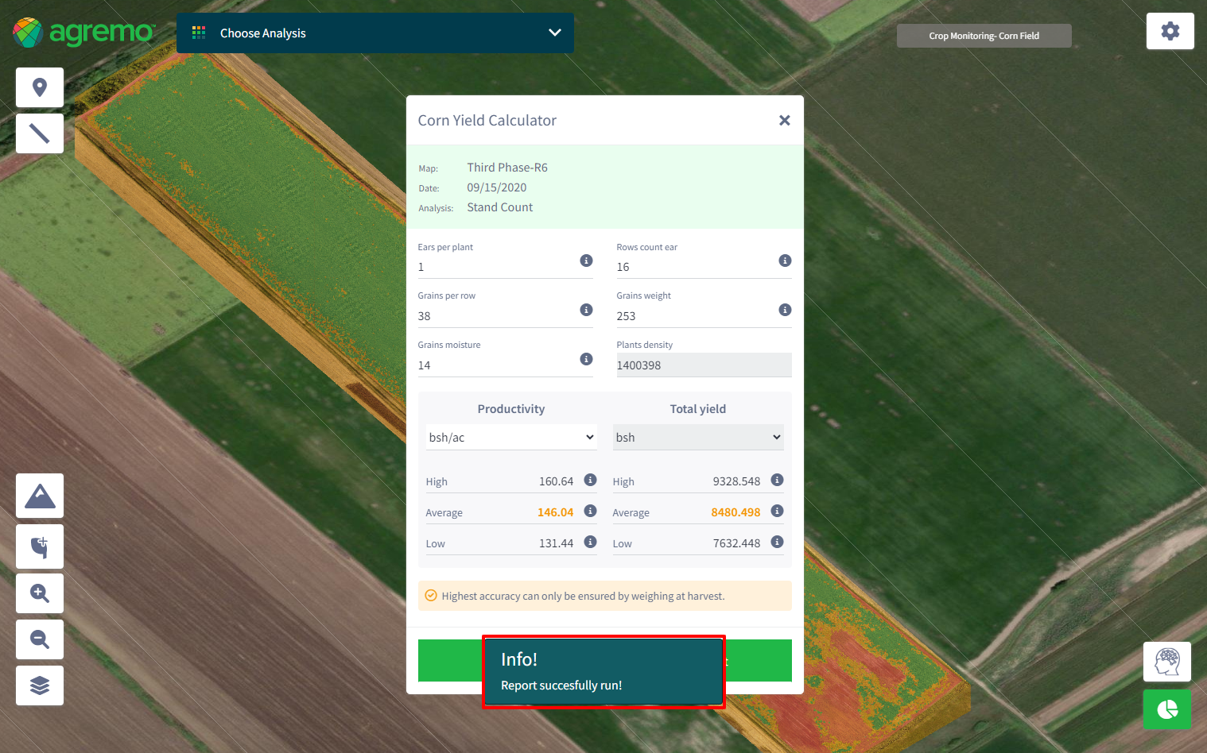
Task: Click the Crop Monitoring- Corn Field label
Action: point(984,36)
